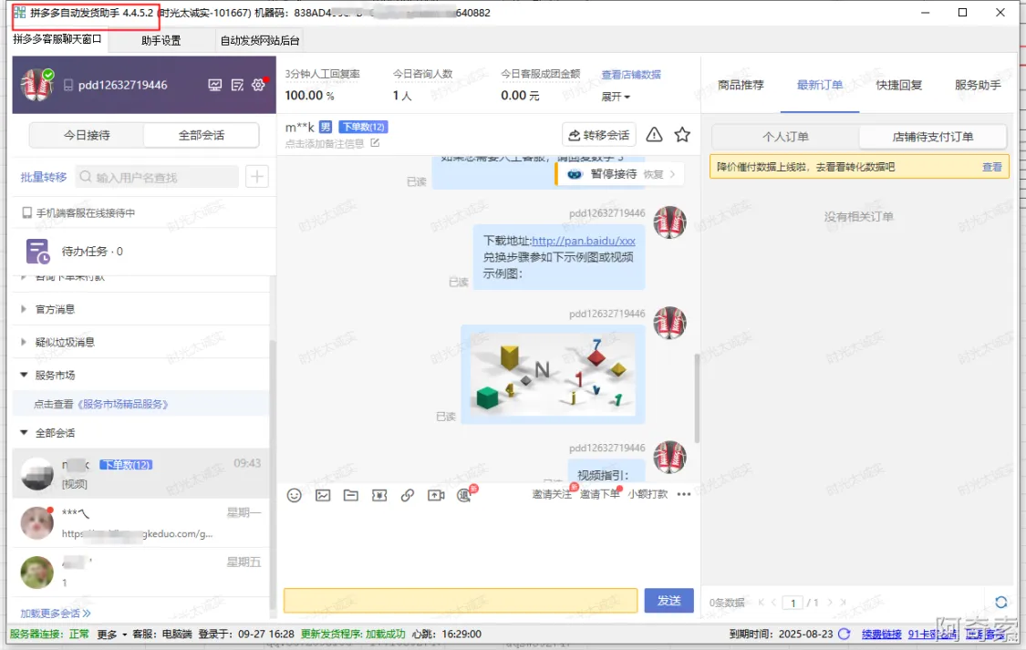Open the settings gear in account header

(x=259, y=85)
